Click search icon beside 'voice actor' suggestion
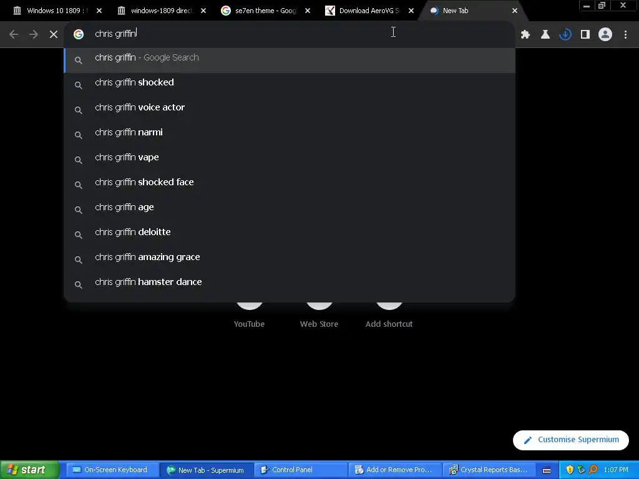639x479 pixels. pos(79,110)
